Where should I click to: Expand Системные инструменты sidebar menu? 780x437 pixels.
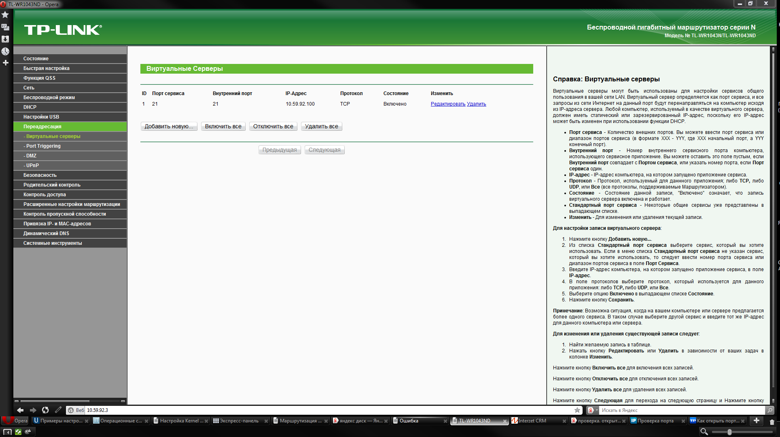53,243
